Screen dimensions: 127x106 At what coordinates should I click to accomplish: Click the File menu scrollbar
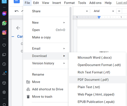coord(70,30)
